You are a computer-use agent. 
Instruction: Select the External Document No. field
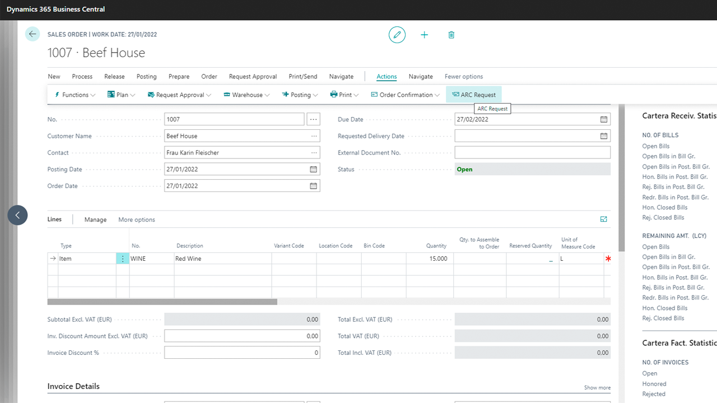click(532, 152)
